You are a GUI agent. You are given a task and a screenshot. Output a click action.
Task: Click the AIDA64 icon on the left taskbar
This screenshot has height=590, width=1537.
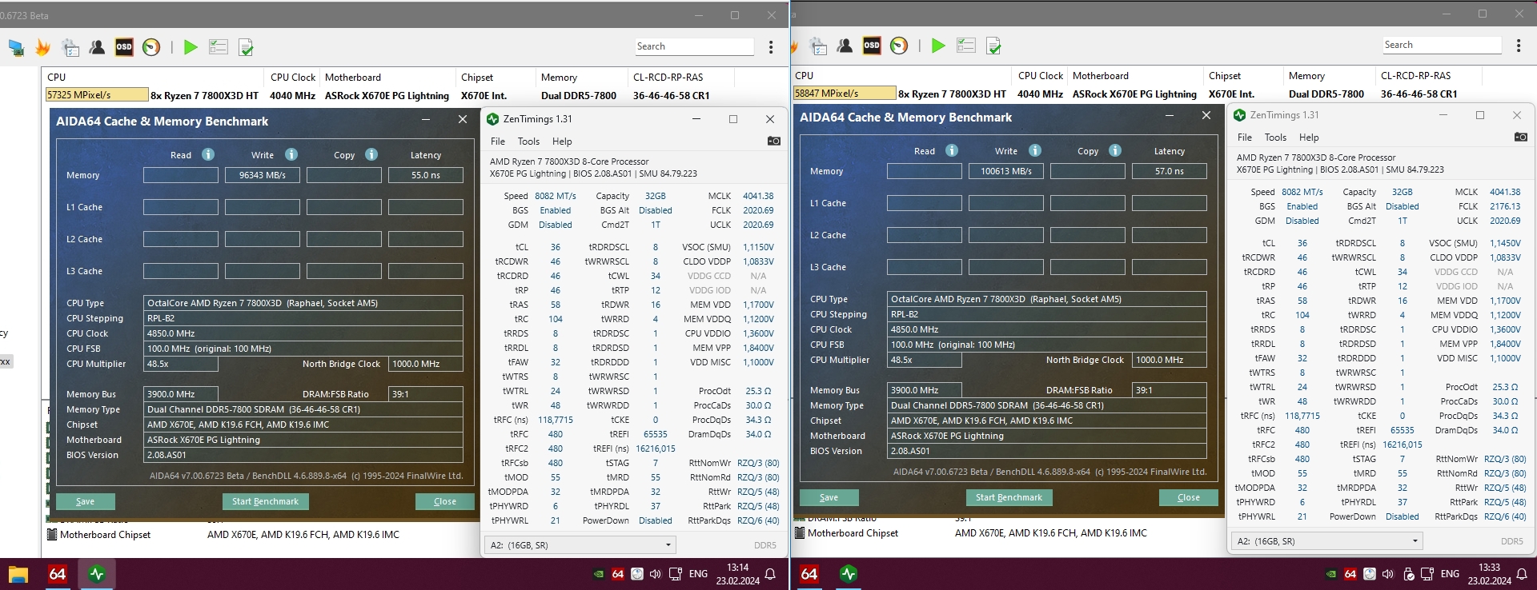pyautogui.click(x=58, y=574)
